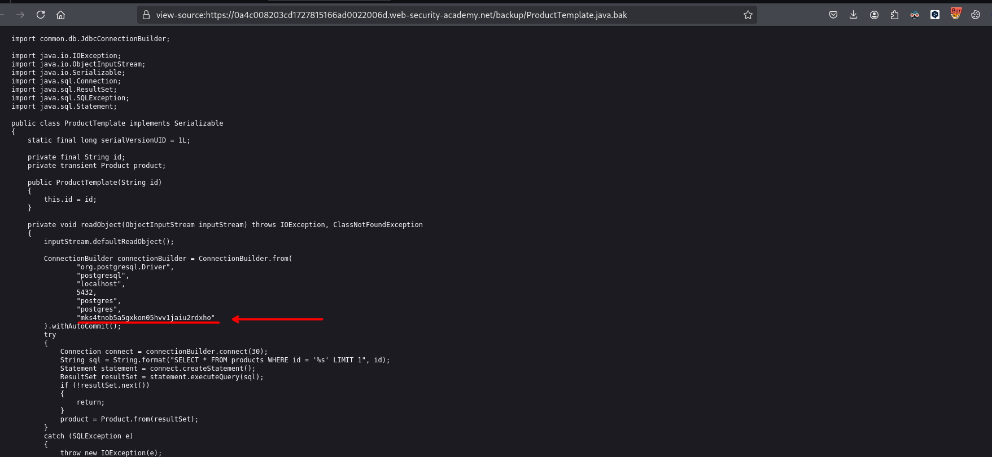The image size is (992, 457).
Task: Save page to Pocket
Action: pyautogui.click(x=833, y=15)
